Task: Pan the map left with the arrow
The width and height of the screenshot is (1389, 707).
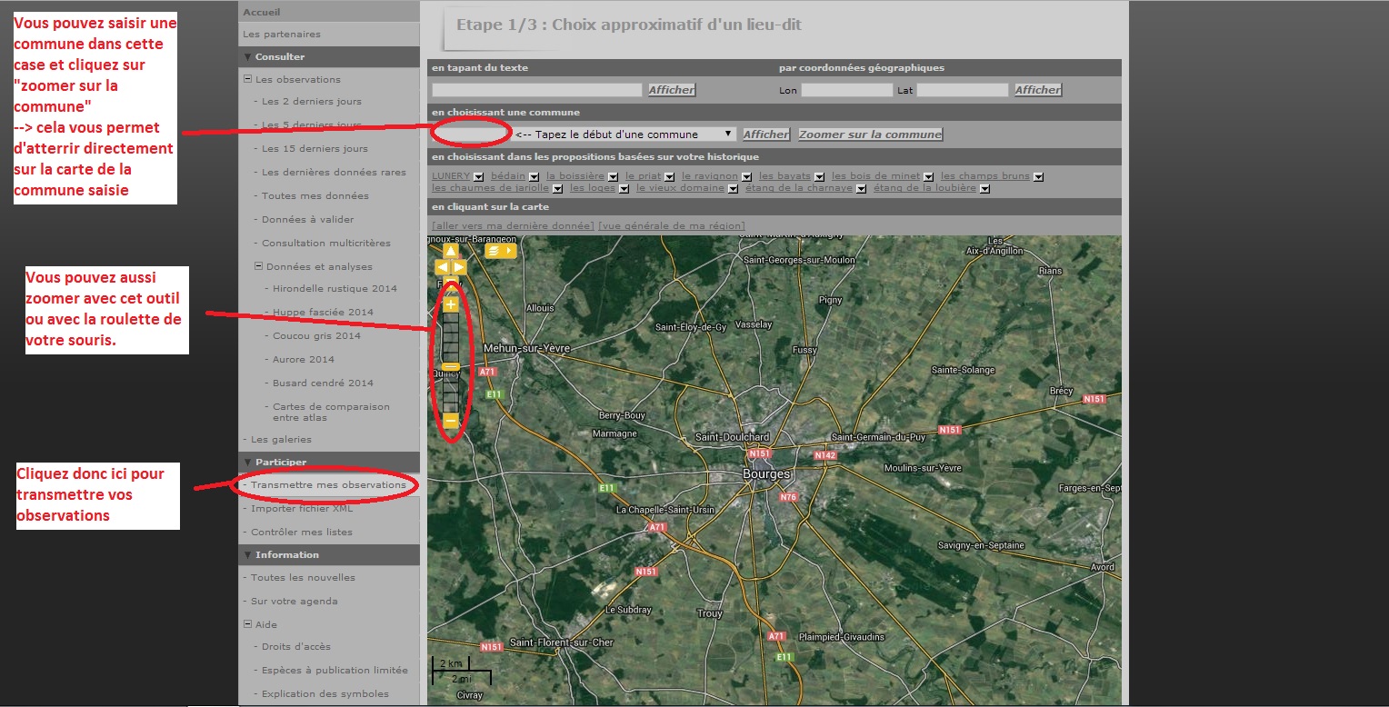Action: [443, 267]
